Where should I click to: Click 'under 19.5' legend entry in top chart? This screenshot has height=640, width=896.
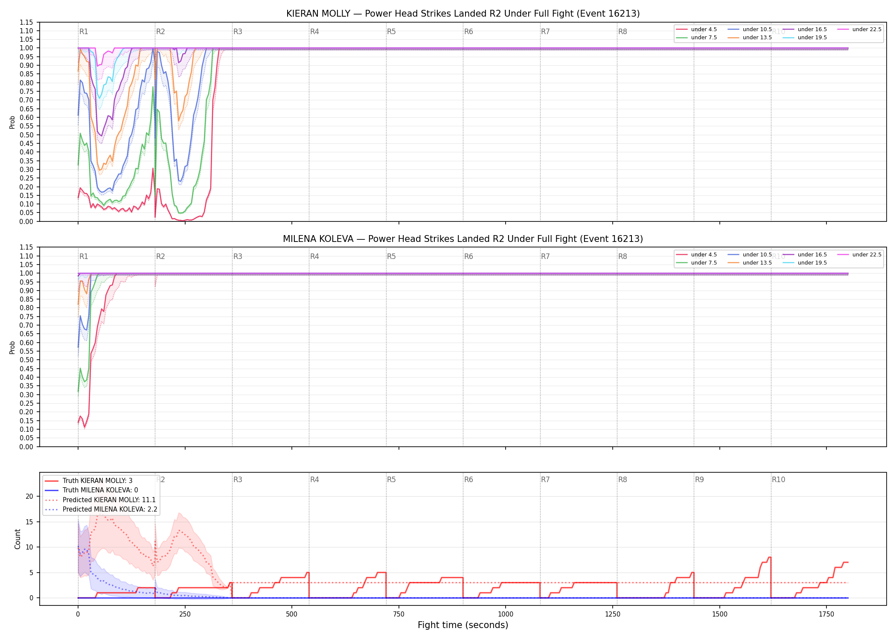(805, 38)
